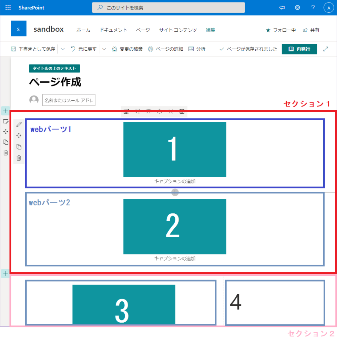Viewport: 337px width, 353px height.
Task: Add a new section above section 1
Action: (6, 111)
